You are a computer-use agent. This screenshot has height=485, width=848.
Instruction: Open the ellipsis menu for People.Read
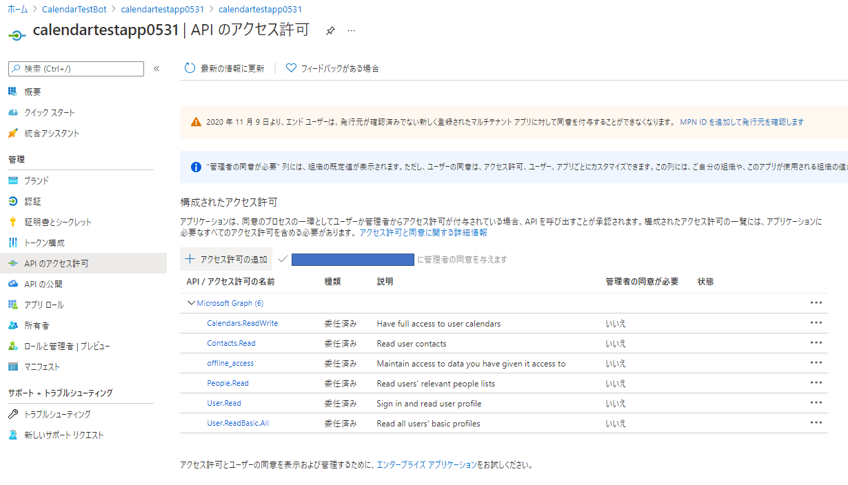point(816,382)
